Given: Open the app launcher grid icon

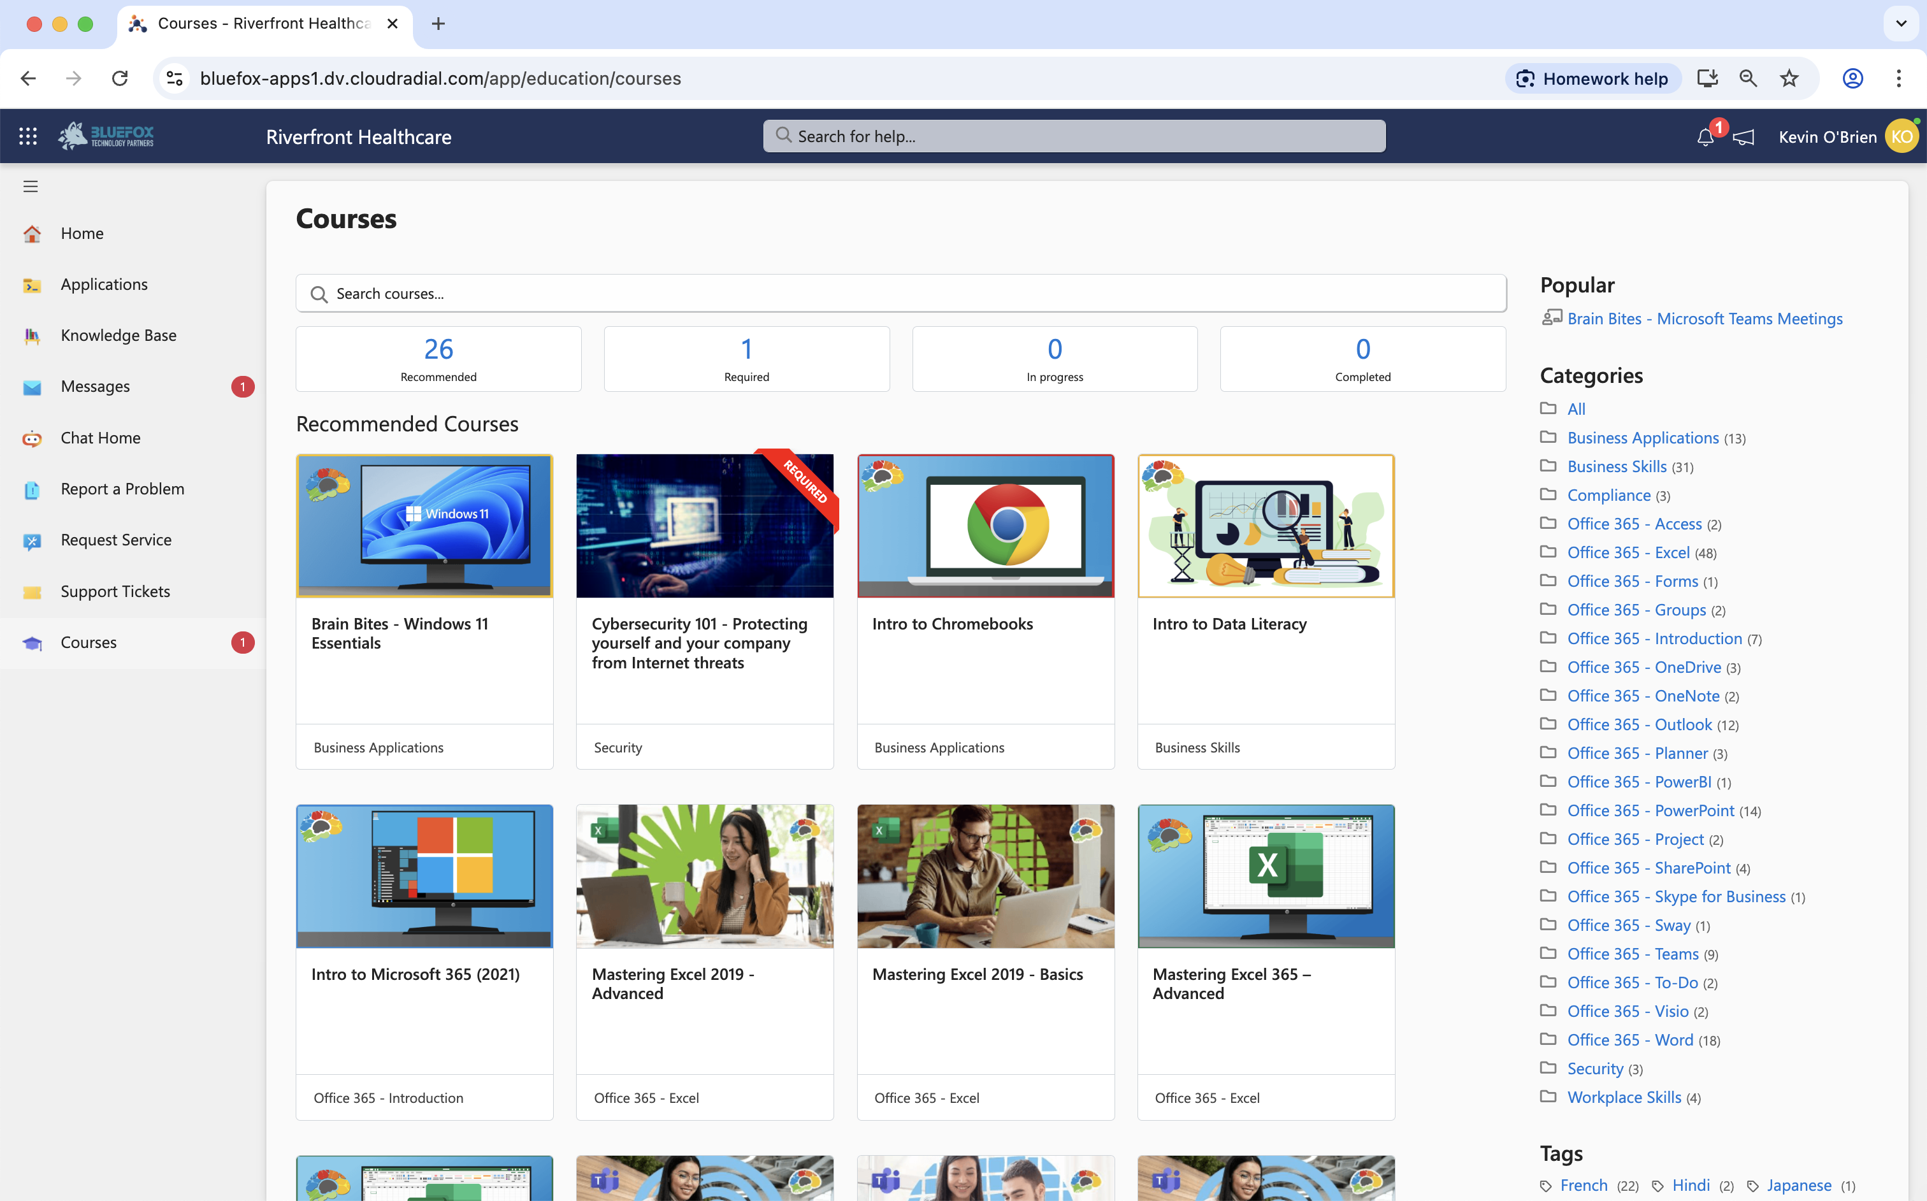Looking at the screenshot, I should tap(28, 136).
